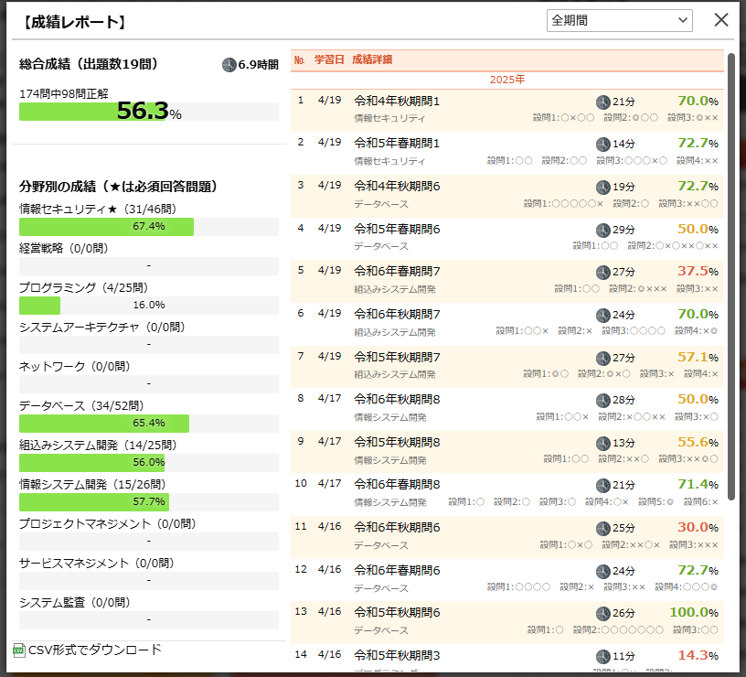Click the clock icon beside 14分 in row 2
Screen dimensions: 746x677
click(x=602, y=145)
